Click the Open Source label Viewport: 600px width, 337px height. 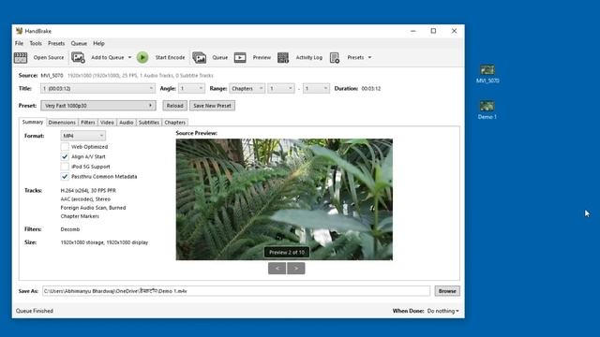tap(49, 58)
